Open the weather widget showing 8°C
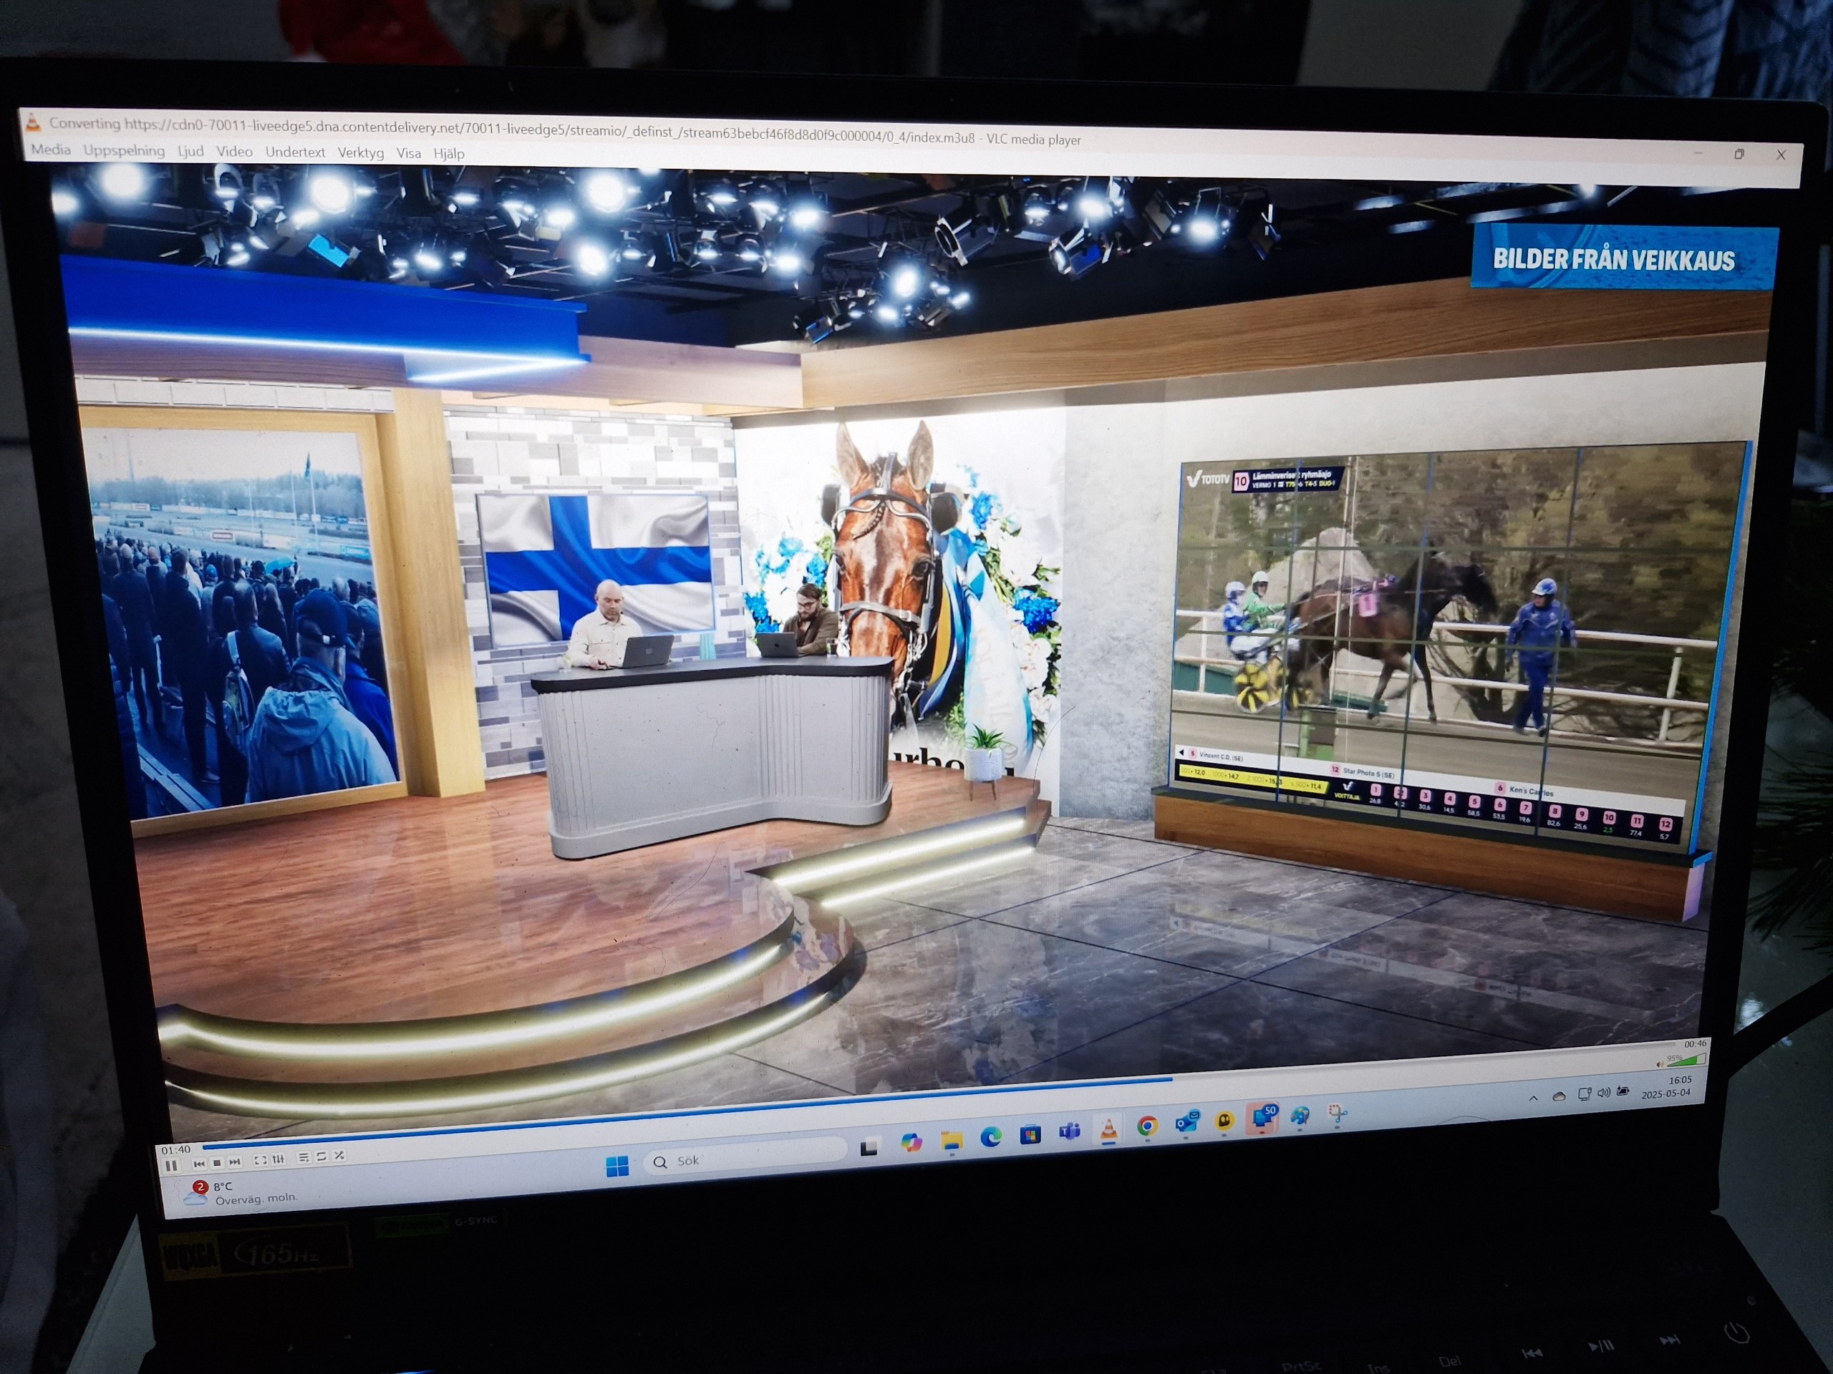This screenshot has height=1374, width=1833. pos(241,1194)
